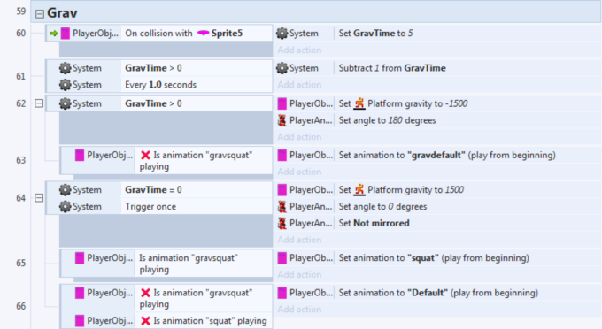Select the green trigger arrow in event 60
Viewport: 602px width, 329px height.
pos(54,34)
